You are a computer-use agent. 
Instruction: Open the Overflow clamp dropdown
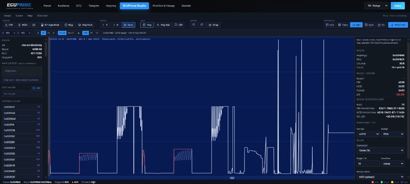pyautogui.click(x=392, y=164)
